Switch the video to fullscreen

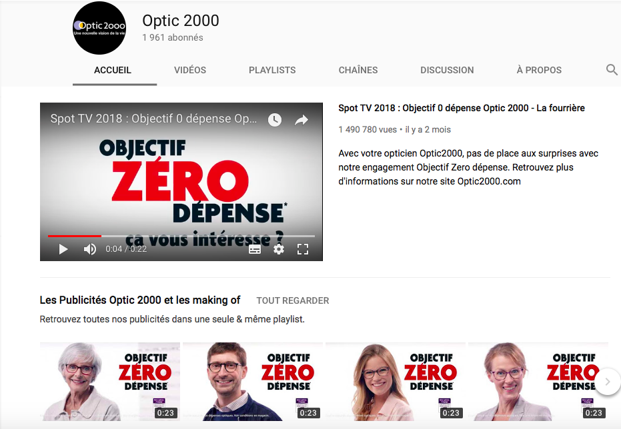tap(303, 249)
